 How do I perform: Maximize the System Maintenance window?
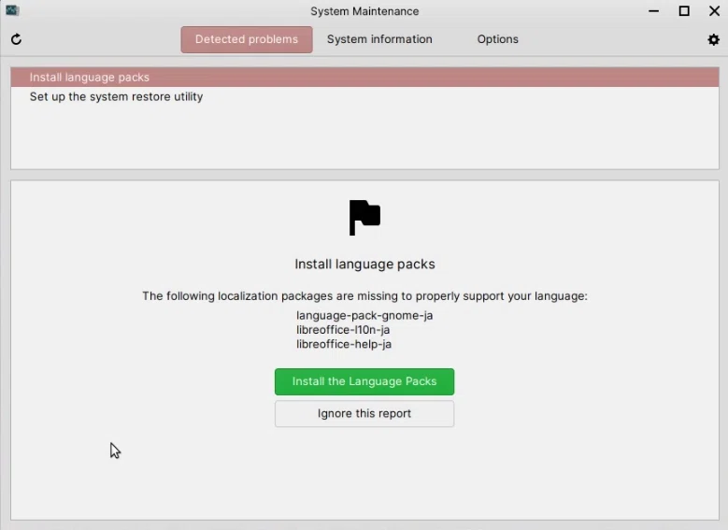coord(684,11)
